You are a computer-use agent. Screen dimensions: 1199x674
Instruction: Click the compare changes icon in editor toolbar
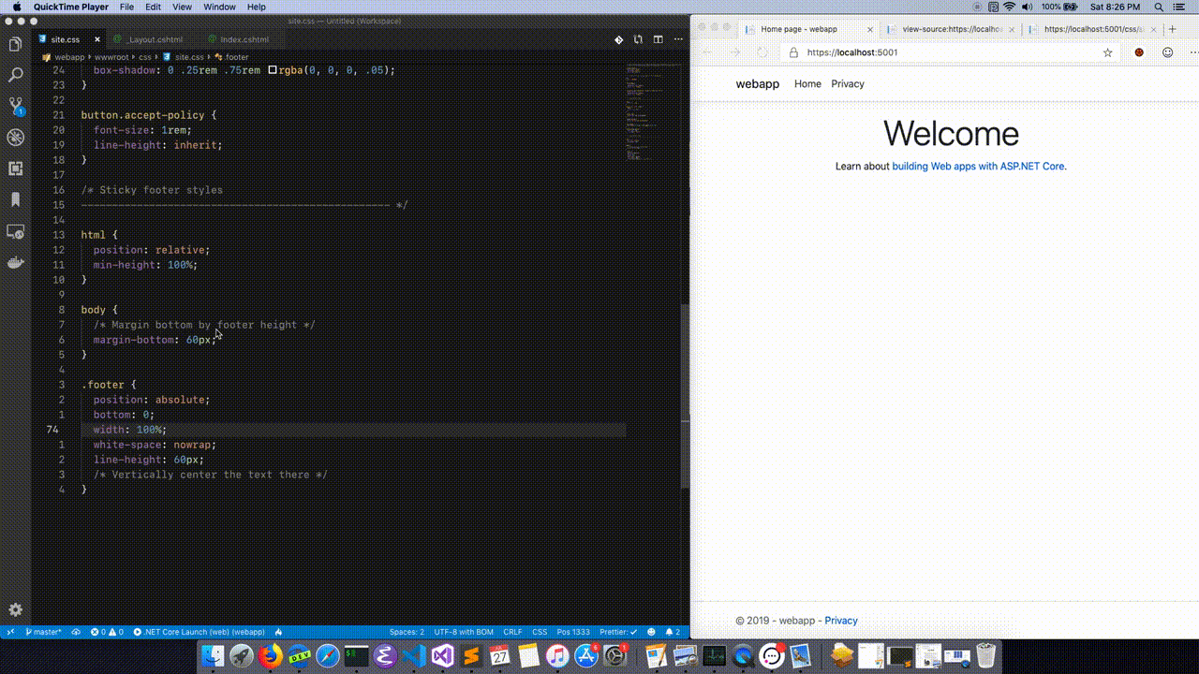(638, 39)
